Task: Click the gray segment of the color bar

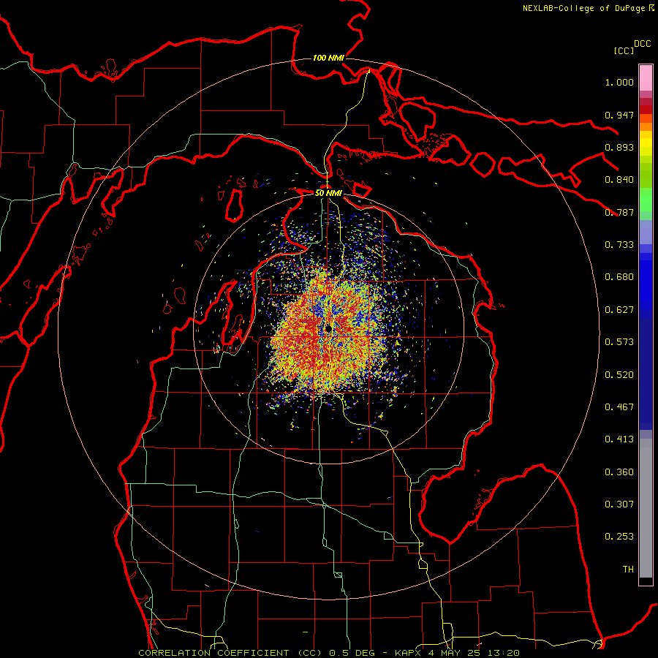Action: click(646, 508)
